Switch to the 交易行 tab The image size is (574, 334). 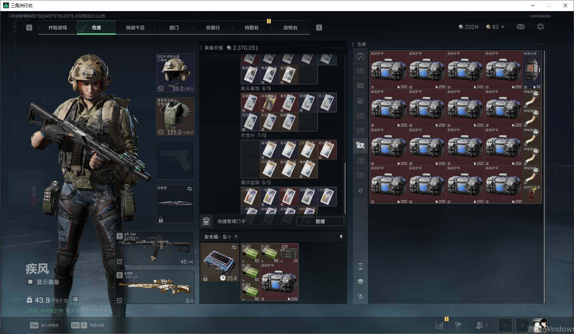pos(213,28)
